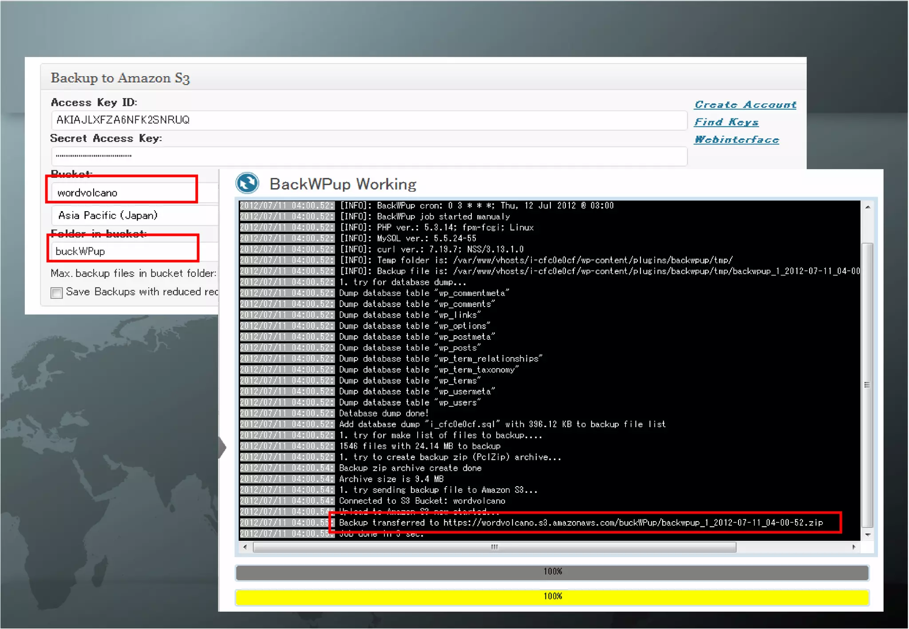
Task: Click the horizontal log scrollbar thumb
Action: 494,547
